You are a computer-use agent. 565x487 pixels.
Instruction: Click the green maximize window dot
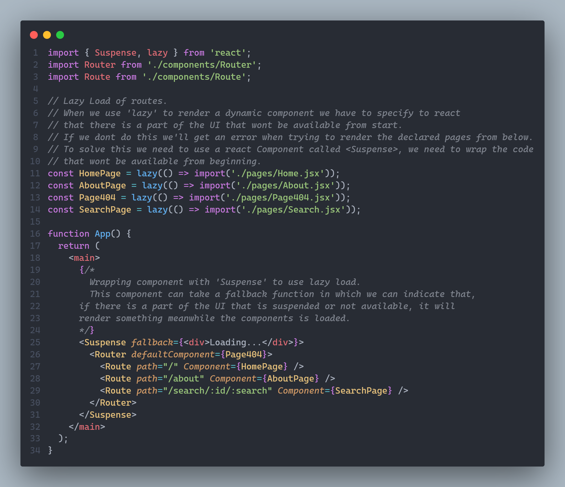click(60, 35)
